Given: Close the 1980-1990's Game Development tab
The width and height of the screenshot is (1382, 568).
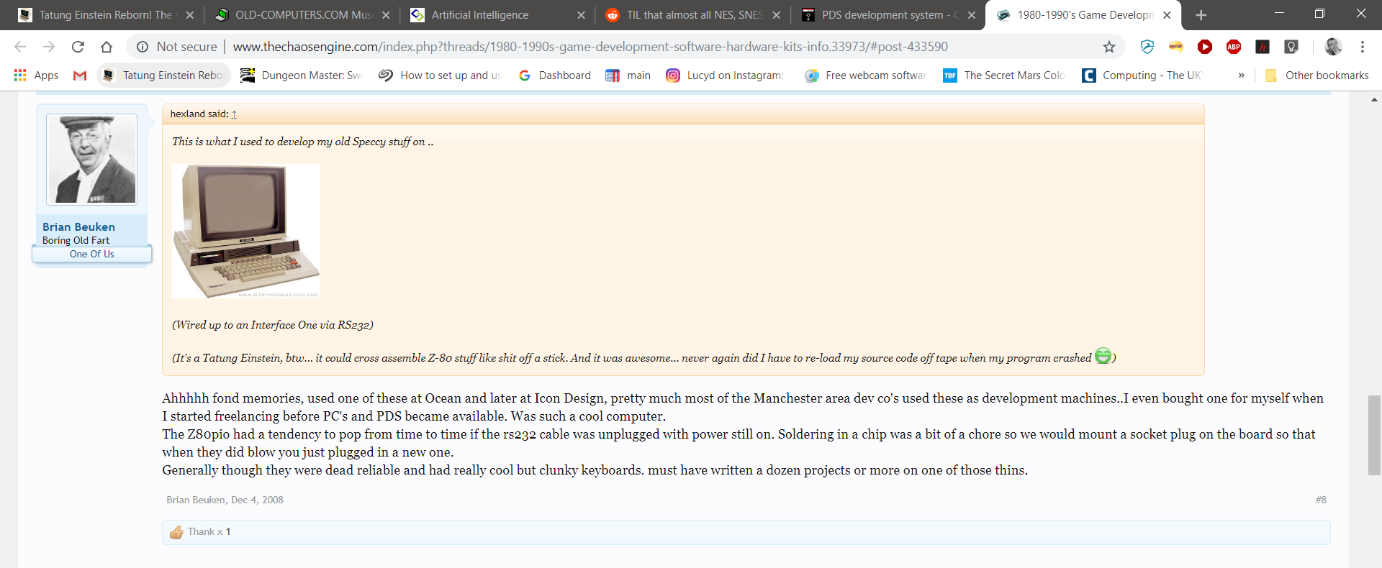Looking at the screenshot, I should point(1167,15).
